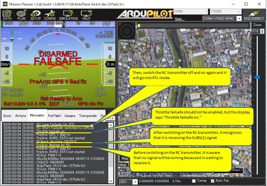Click the map zoom value stepper up arrow
The image size is (267, 186).
click(x=262, y=30)
